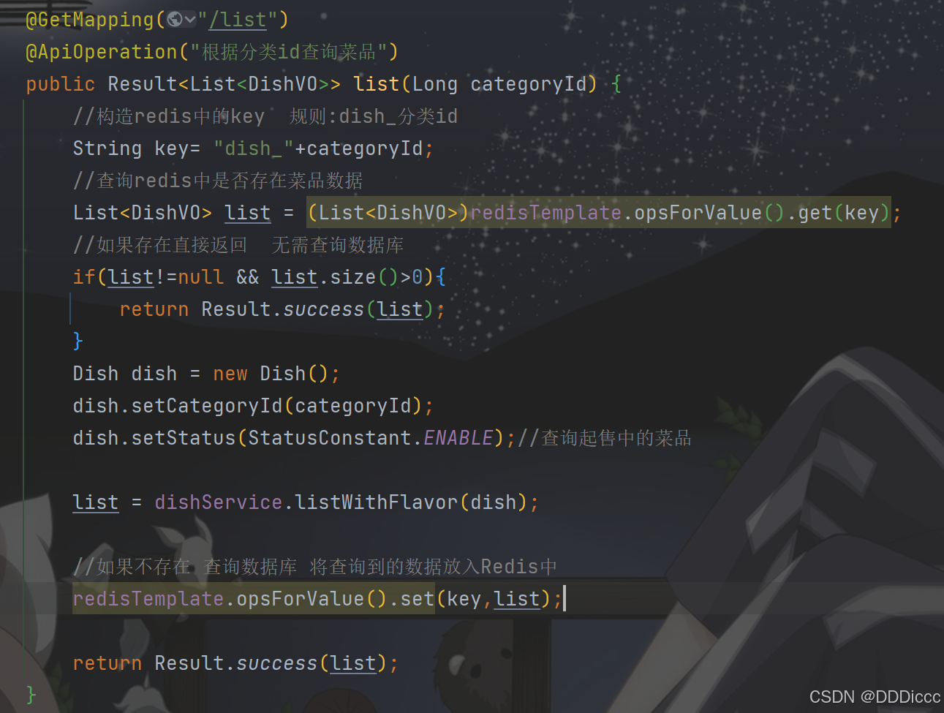The height and width of the screenshot is (713, 944).
Task: Click the final return Result.success(list) statement
Action: (235, 663)
